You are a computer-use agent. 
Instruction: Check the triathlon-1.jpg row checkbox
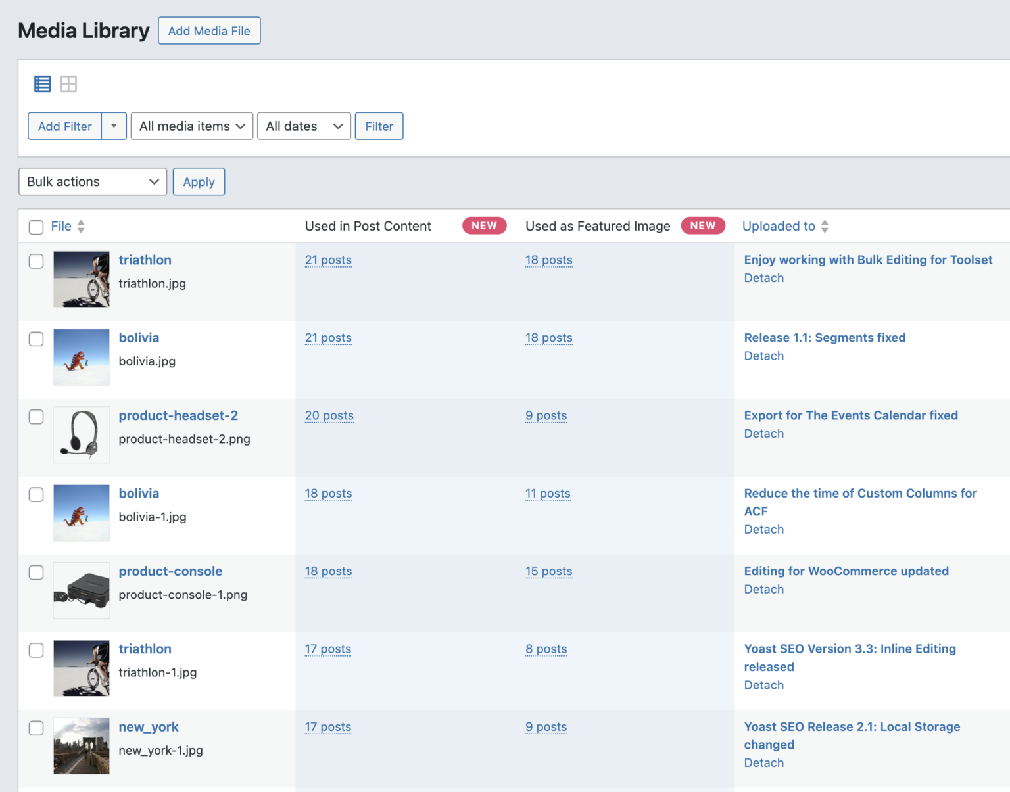[36, 650]
